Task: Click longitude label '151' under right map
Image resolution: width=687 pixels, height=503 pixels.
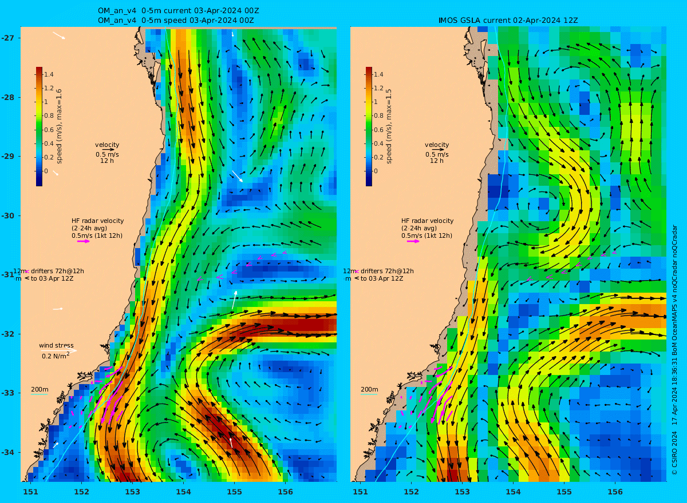Action: pyautogui.click(x=360, y=492)
